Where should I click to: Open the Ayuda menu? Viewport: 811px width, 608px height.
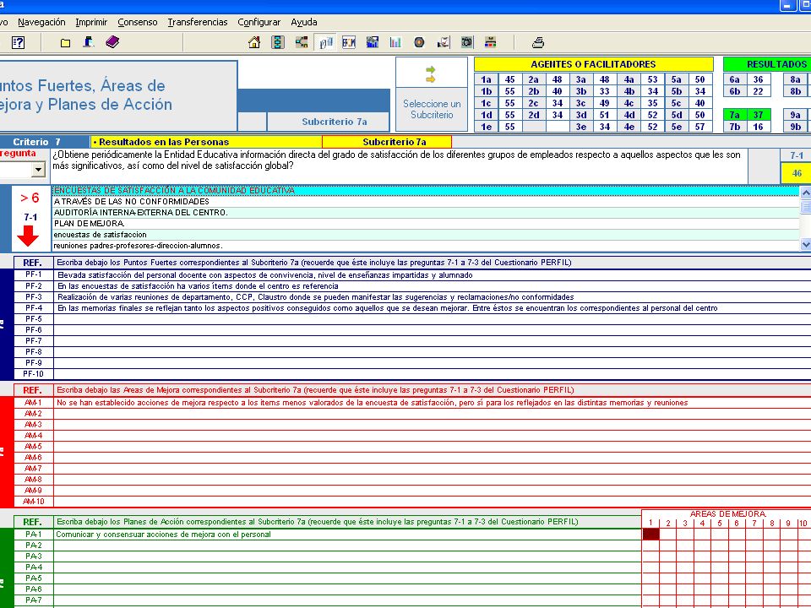(x=303, y=22)
